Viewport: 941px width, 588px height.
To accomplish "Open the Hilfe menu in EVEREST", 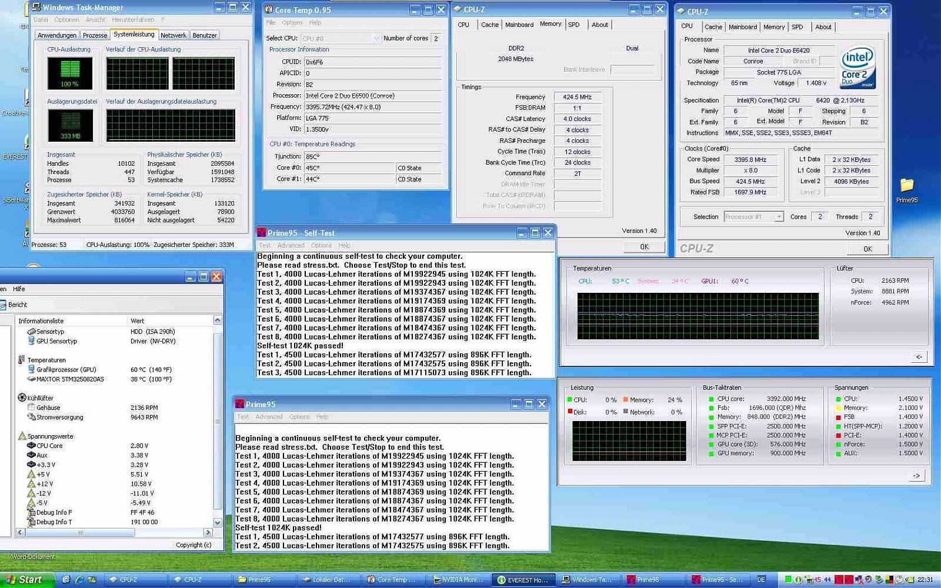I will tap(19, 289).
